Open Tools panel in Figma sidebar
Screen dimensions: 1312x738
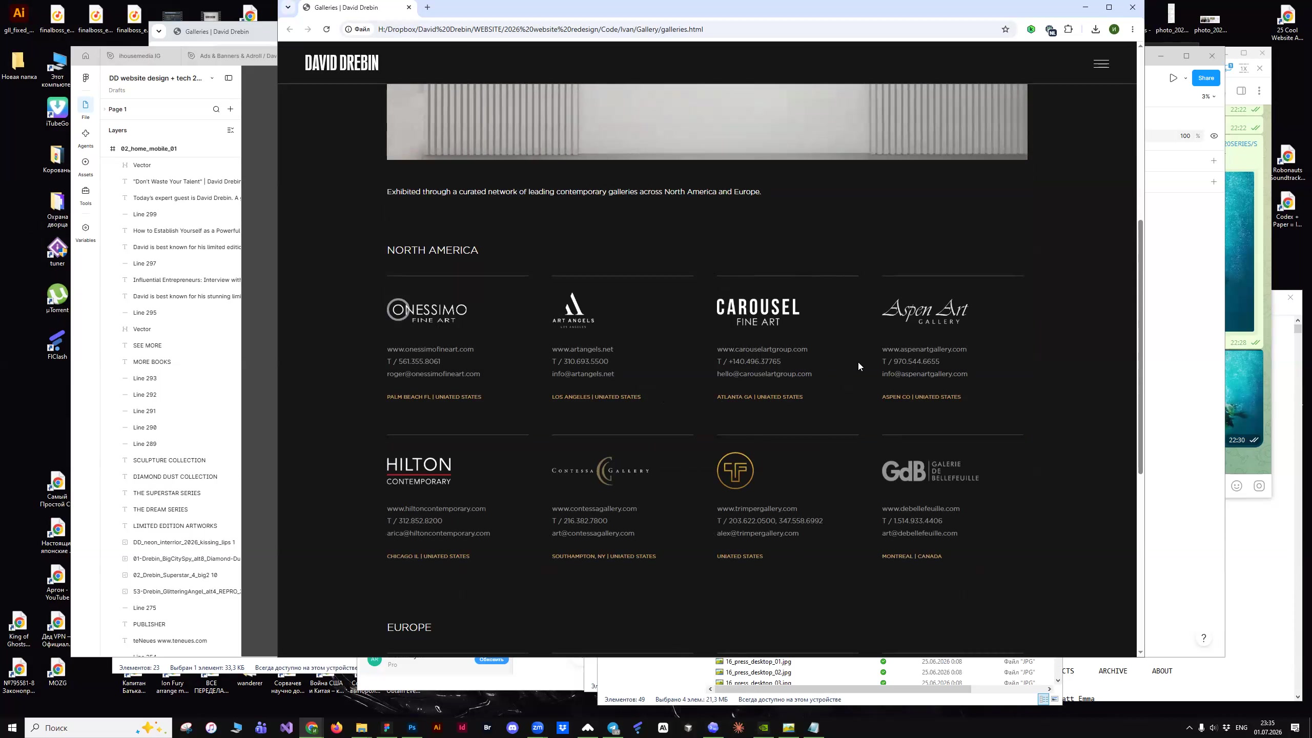86,195
